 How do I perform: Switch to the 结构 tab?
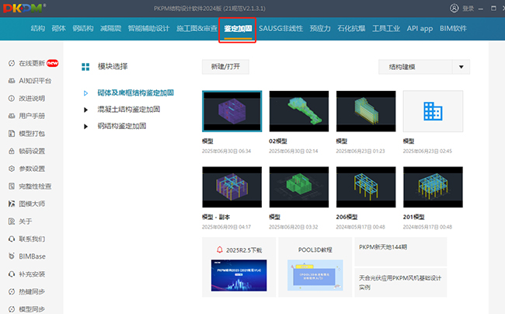point(38,28)
